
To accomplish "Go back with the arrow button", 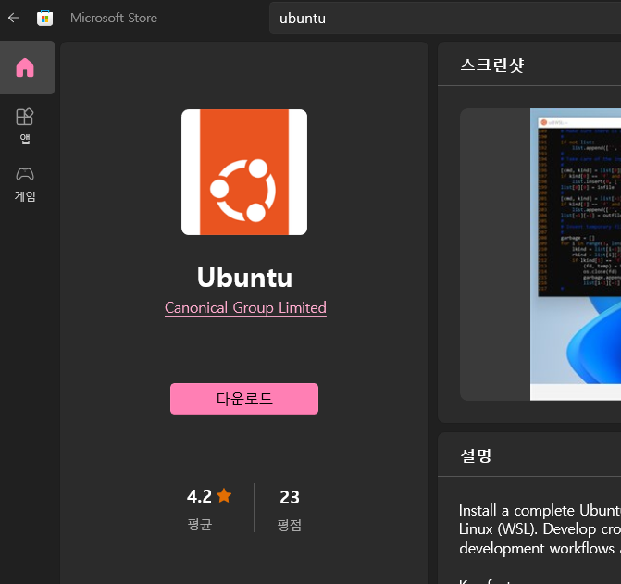I will pyautogui.click(x=14, y=18).
